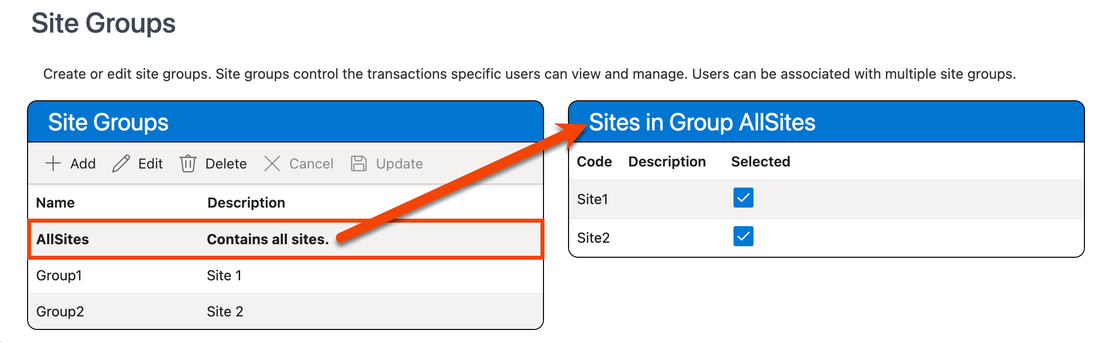Click the Site2 code cell

pyautogui.click(x=593, y=238)
